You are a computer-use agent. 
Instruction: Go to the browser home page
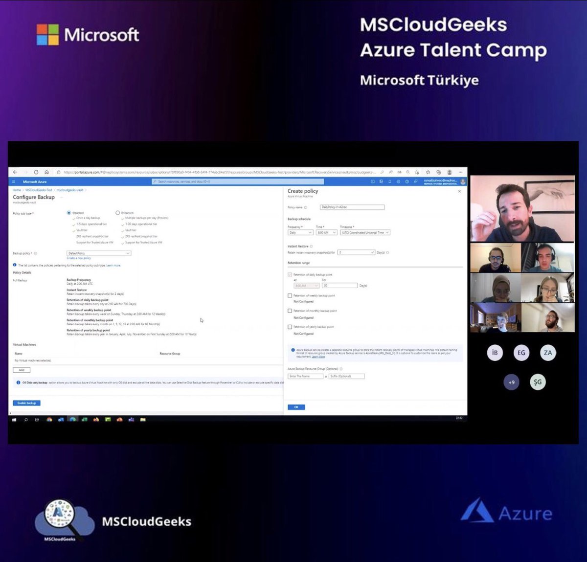tap(46, 172)
